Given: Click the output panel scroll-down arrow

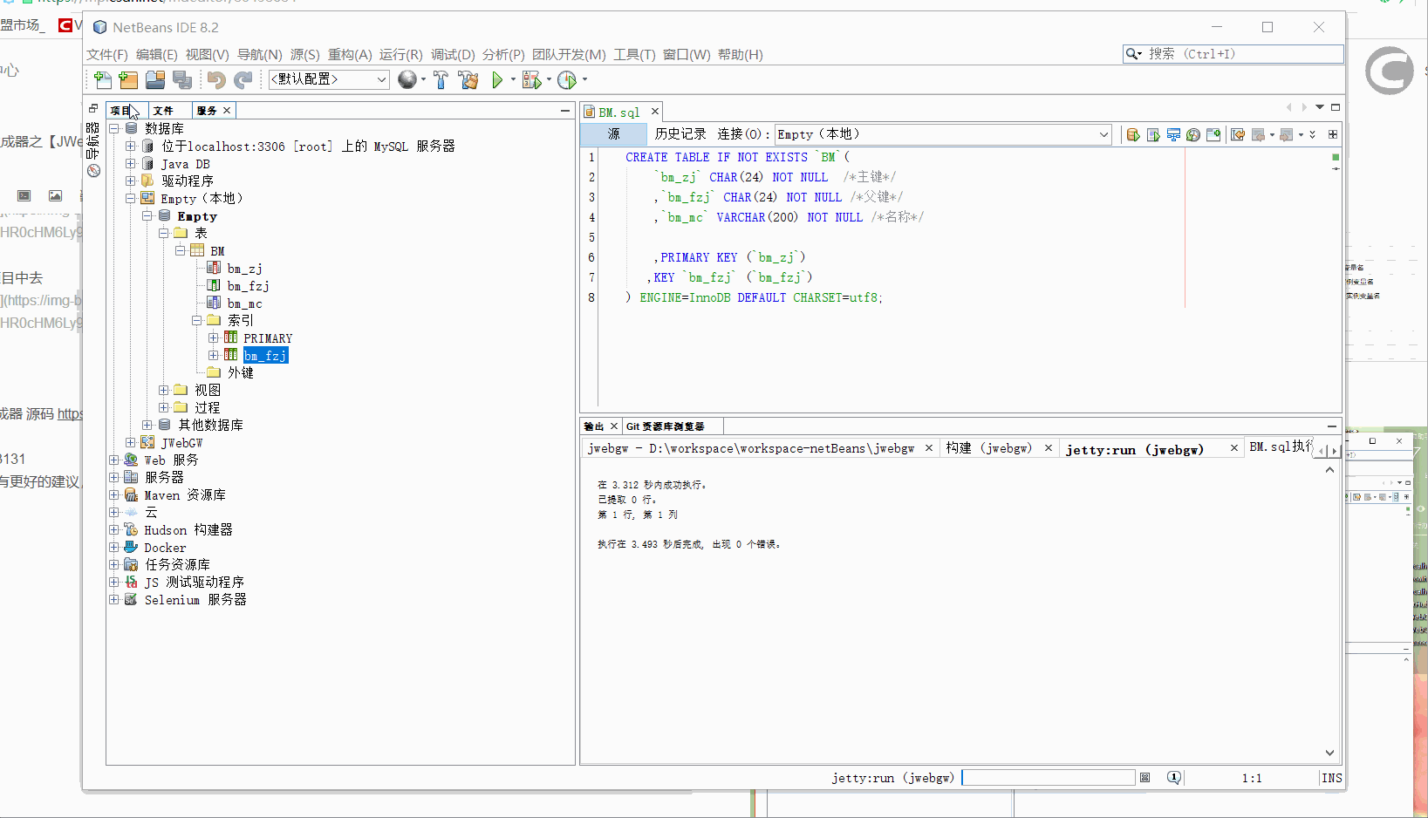Looking at the screenshot, I should click(x=1329, y=753).
